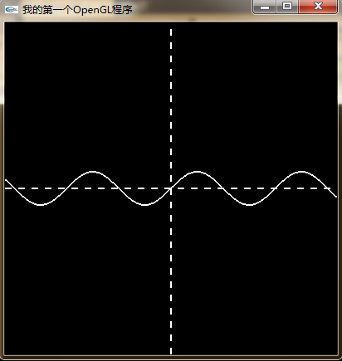Click the first sine wave trough left of origin

pyautogui.click(x=145, y=205)
